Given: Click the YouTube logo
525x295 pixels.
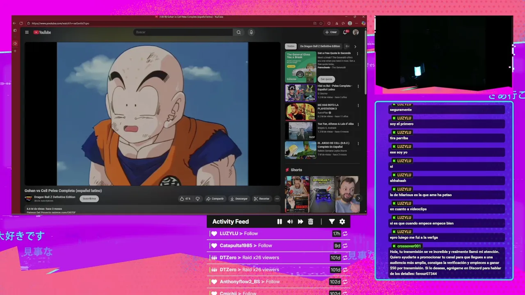Looking at the screenshot, I should point(42,32).
